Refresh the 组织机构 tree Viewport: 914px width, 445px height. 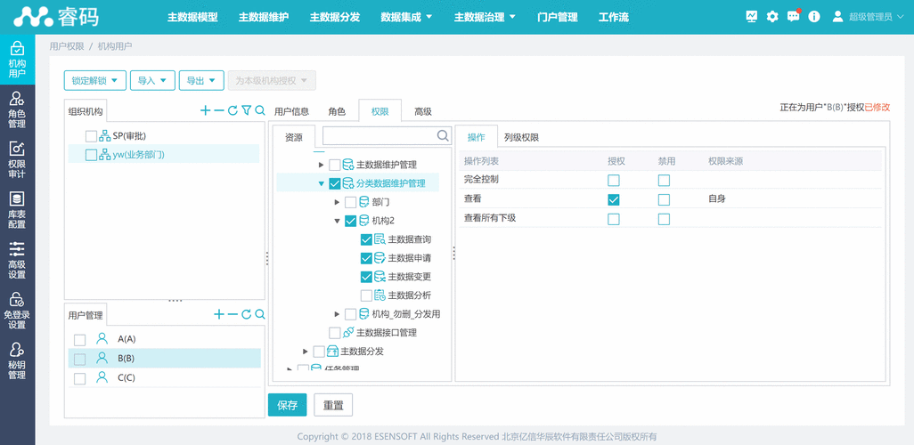click(233, 111)
